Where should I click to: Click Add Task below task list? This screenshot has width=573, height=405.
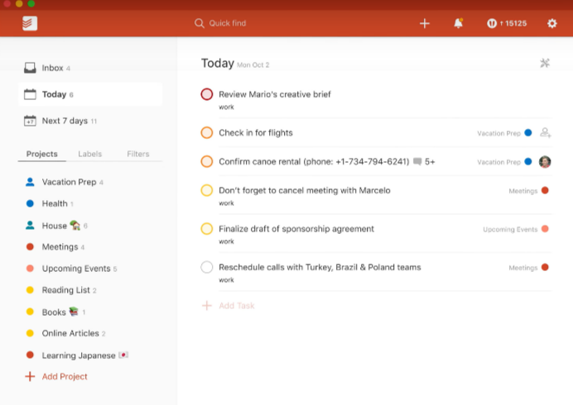tap(236, 306)
